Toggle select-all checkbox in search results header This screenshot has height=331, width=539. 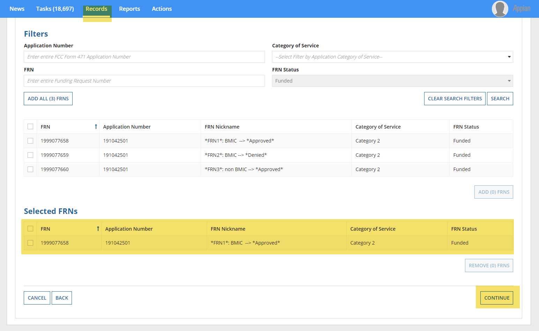pos(30,127)
